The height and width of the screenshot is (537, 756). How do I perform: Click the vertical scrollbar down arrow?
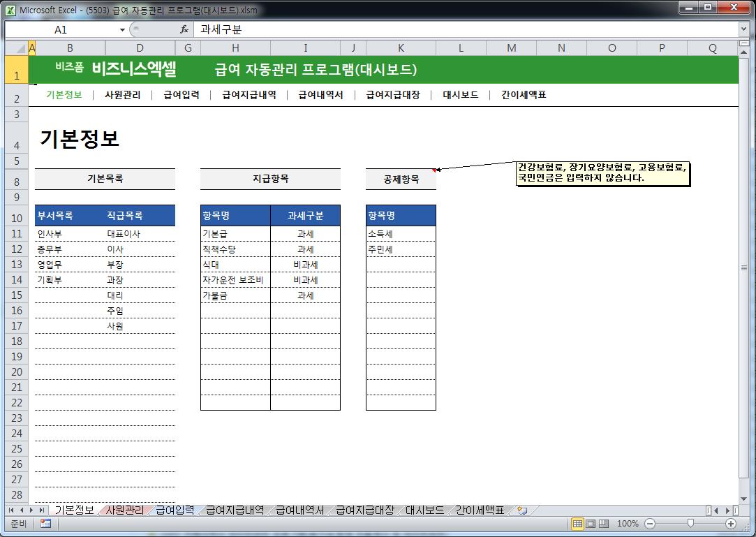click(x=743, y=499)
